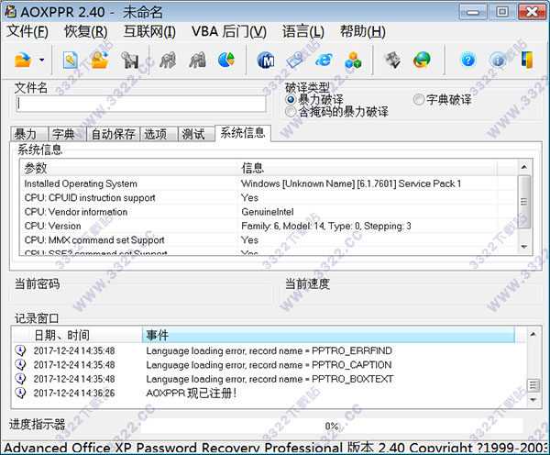Select the PPTRO_ERRFIND log entry
This screenshot has width=550, height=455.
click(269, 350)
